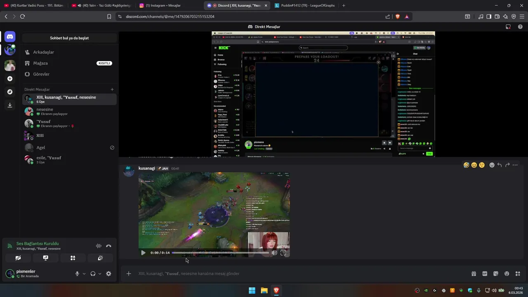The image size is (528, 297).
Task: Create a new DM with plus icon
Action: (x=112, y=90)
